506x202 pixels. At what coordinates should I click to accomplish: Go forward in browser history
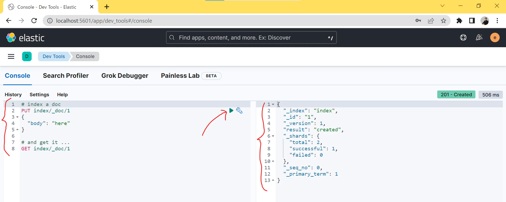pyautogui.click(x=21, y=21)
